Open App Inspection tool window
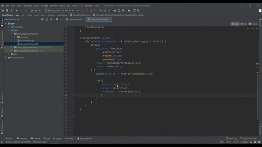 point(85,138)
